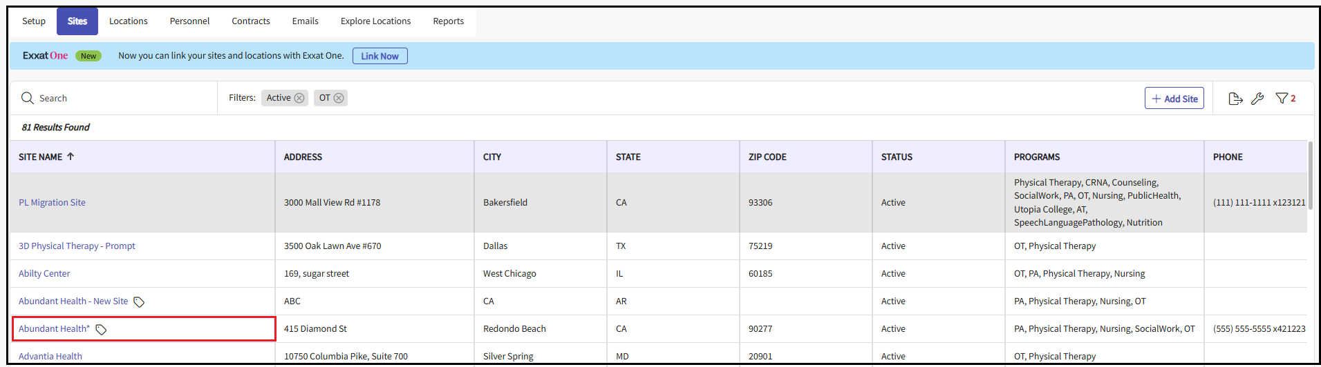Type in the Search field

tap(118, 99)
